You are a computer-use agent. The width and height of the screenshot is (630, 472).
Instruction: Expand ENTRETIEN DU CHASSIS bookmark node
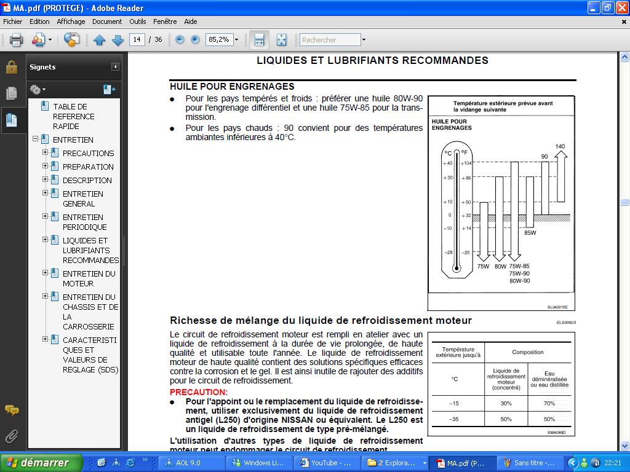coord(45,296)
